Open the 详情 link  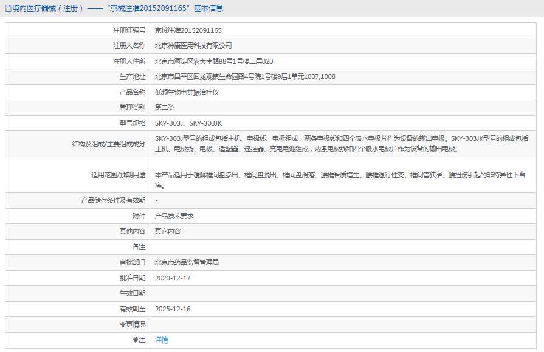(x=161, y=340)
